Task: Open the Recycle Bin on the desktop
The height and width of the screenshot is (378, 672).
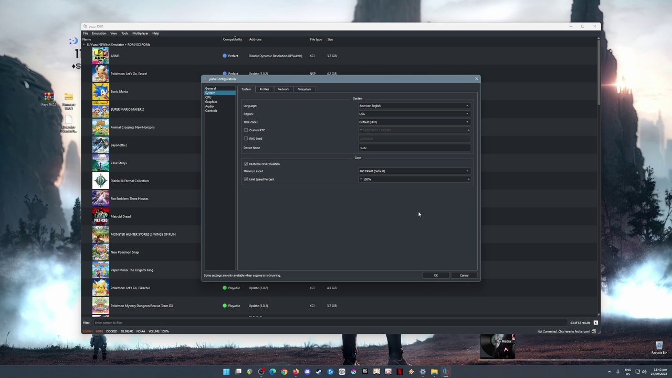Action: [659, 348]
